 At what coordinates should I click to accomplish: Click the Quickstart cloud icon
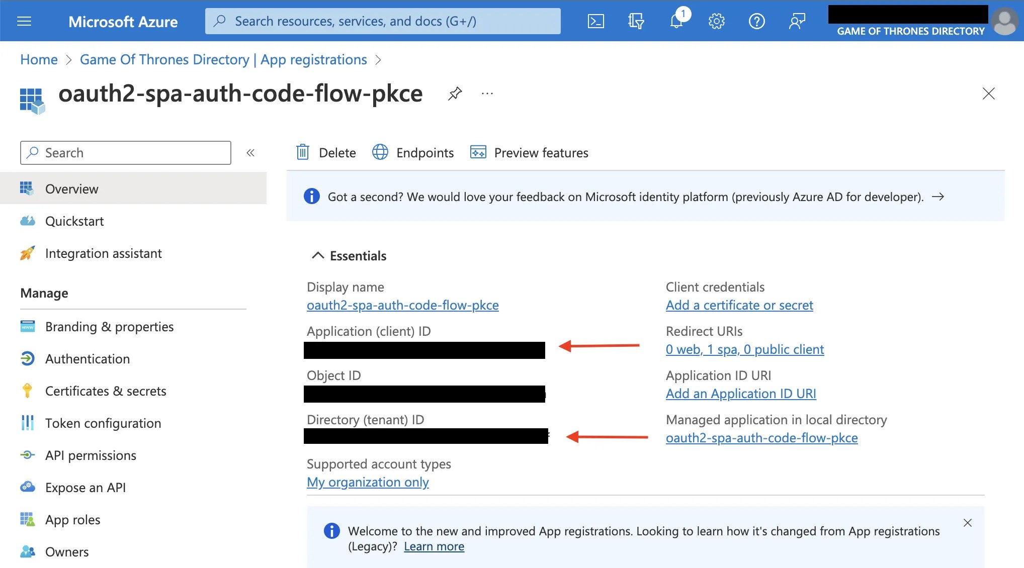coord(28,221)
